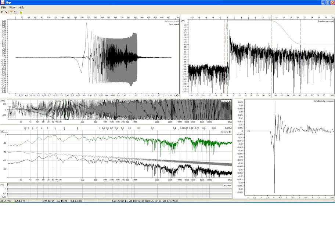This screenshot has height=251, width=335.
Task: Click the solid vertical cursor in impulse response plot
Action: pyautogui.click(x=271, y=73)
